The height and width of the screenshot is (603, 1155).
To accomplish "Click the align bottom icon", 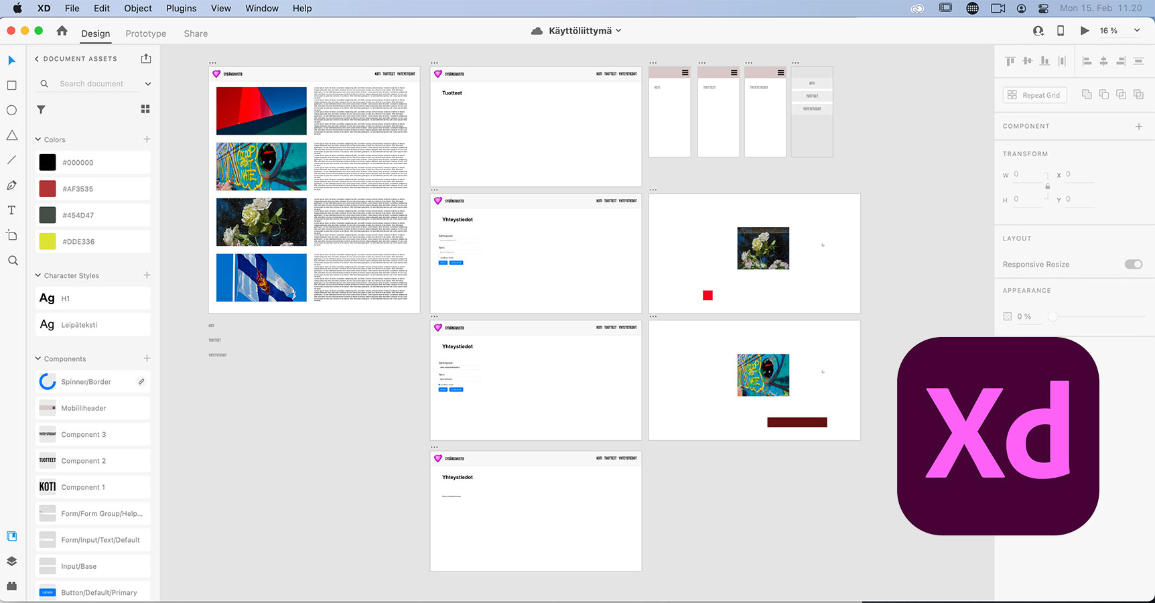I will click(1045, 61).
